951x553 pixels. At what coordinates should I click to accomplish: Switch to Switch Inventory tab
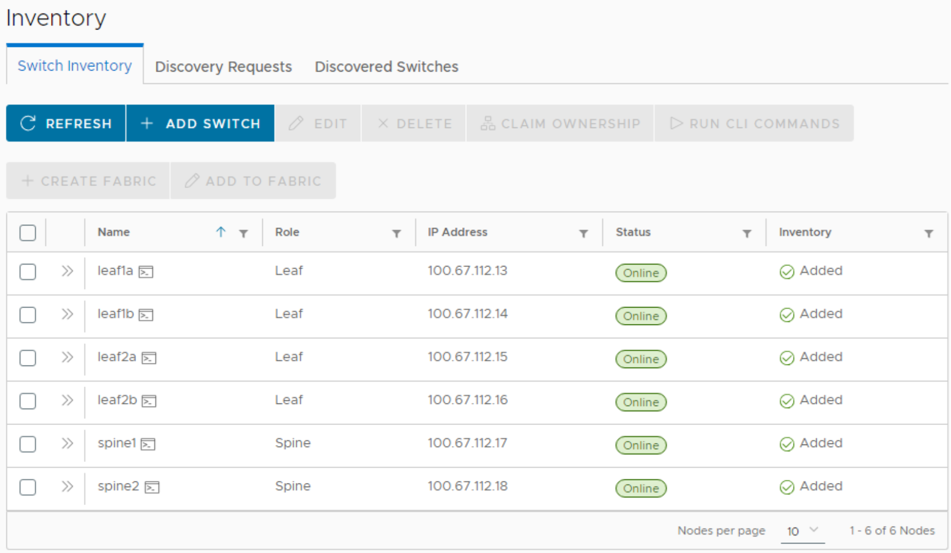click(75, 65)
